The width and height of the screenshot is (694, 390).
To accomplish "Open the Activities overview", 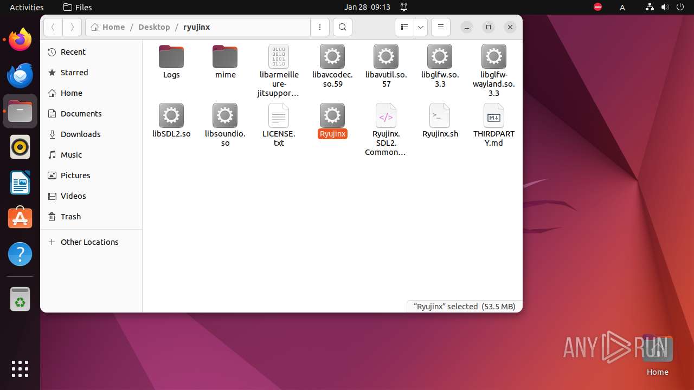I will (x=27, y=7).
